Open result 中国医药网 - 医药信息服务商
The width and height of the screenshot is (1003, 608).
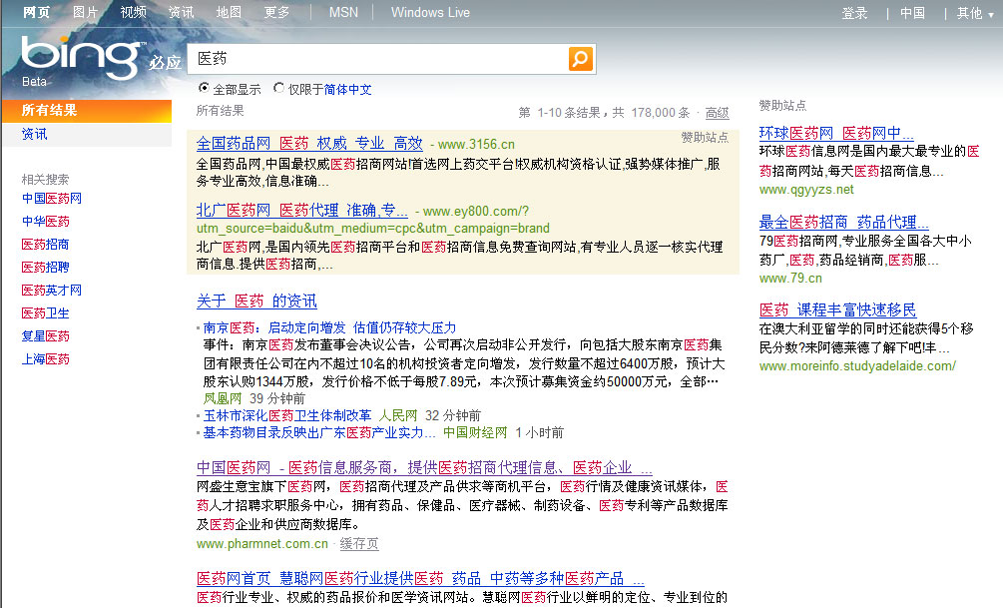pyautogui.click(x=424, y=467)
